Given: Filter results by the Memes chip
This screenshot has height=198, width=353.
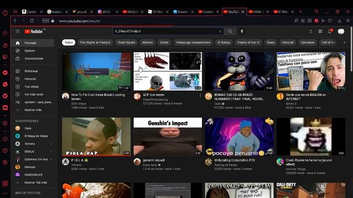Looking at the screenshot, I should click(x=147, y=42).
